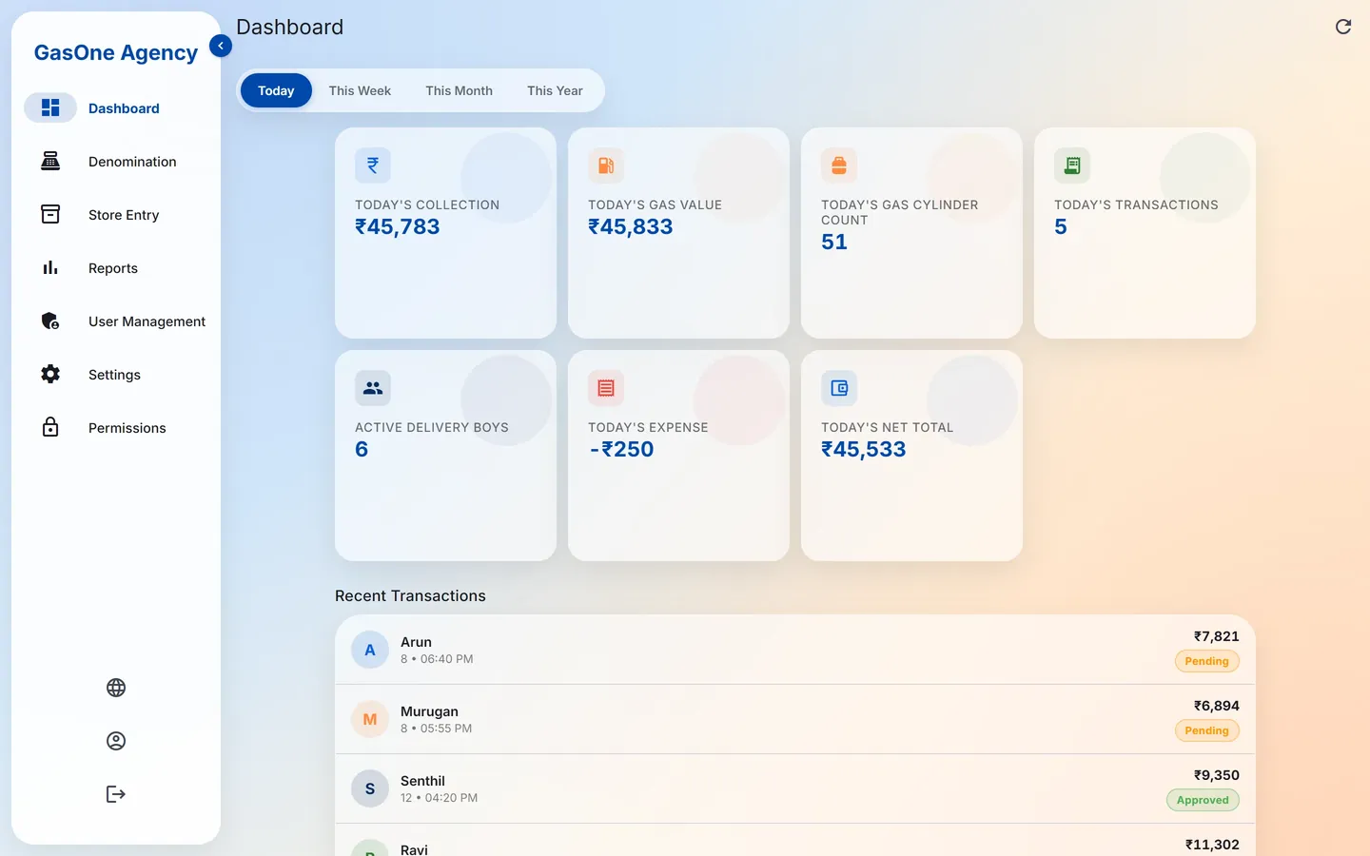Screen dimensions: 1370x856
Task: Switch to the This Month tab
Action: click(x=460, y=90)
